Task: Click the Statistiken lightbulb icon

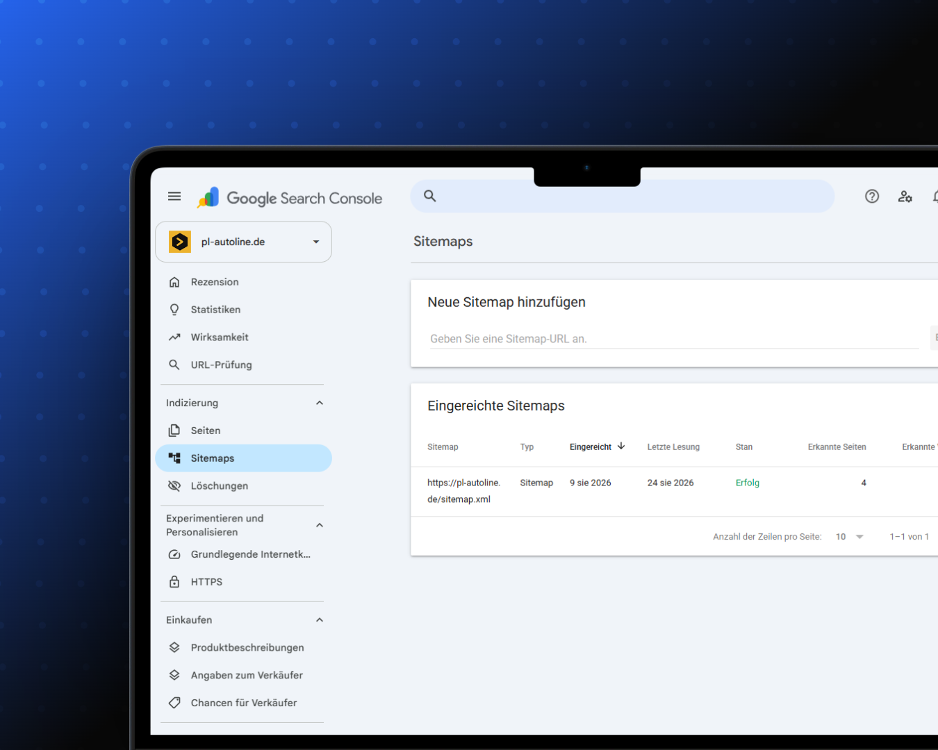Action: 174,310
